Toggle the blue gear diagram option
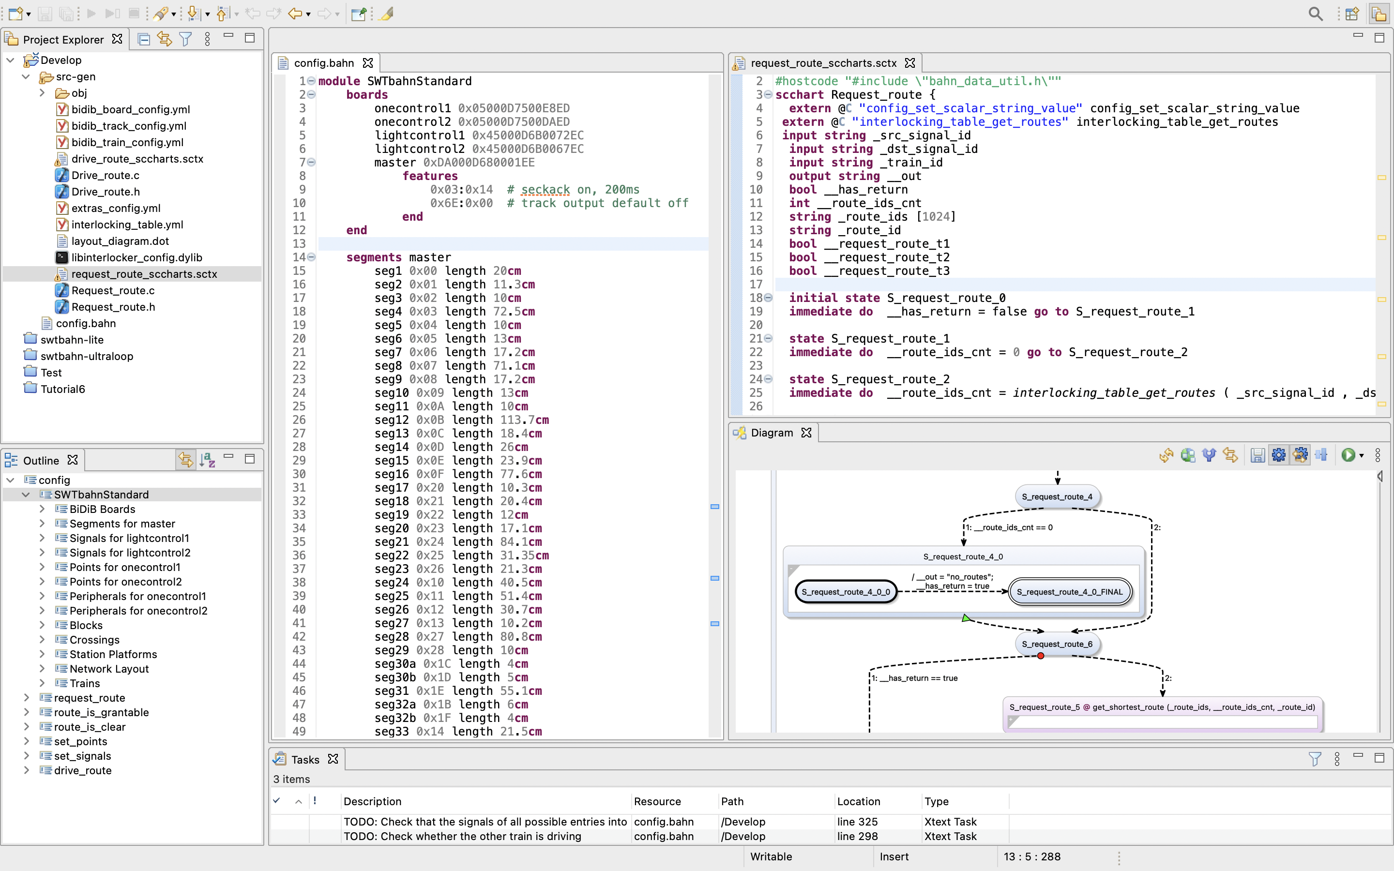The height and width of the screenshot is (871, 1394). [x=1278, y=455]
